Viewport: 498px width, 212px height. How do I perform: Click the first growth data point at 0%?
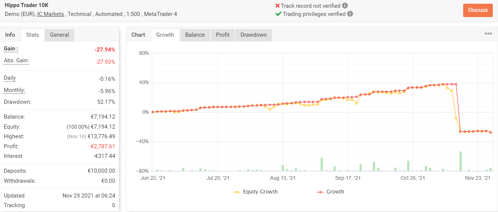pyautogui.click(x=153, y=112)
